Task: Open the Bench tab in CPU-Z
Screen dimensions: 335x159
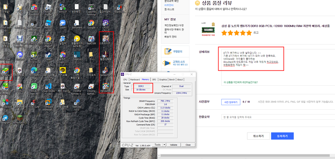Action: 172,79
